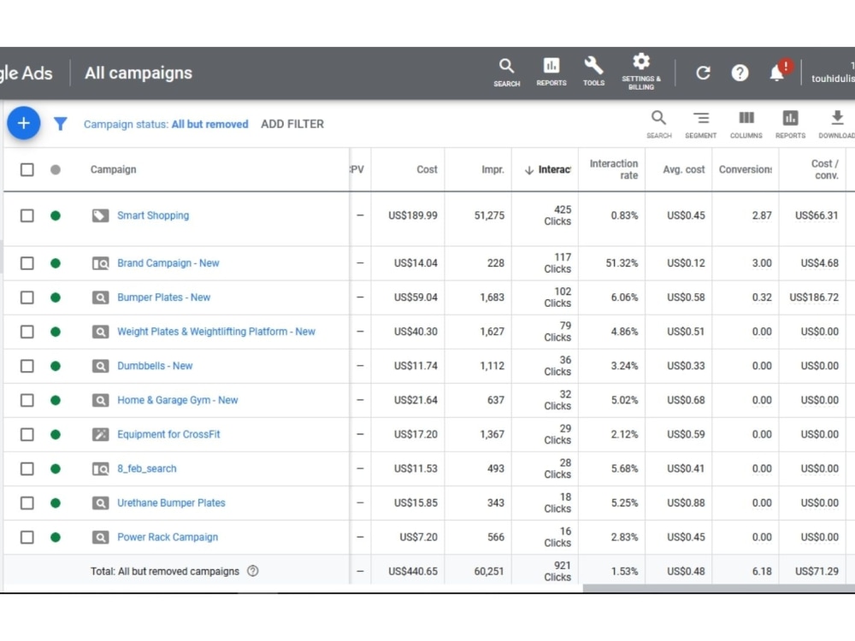Click status dot for Power Rack Campaign

tap(55, 538)
